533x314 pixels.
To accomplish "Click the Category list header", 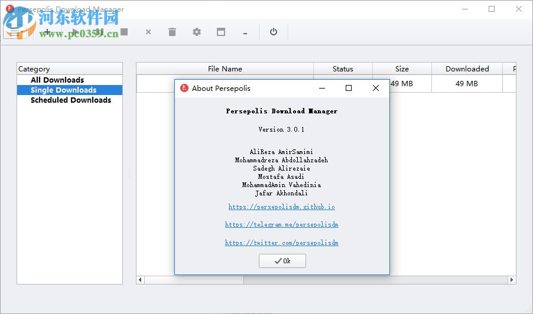I will (x=70, y=68).
